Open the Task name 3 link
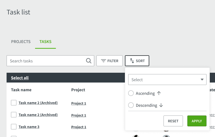The height and width of the screenshot is (137, 215). coord(29,127)
